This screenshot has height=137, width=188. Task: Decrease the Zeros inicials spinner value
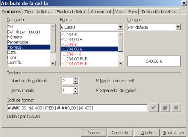(75, 92)
